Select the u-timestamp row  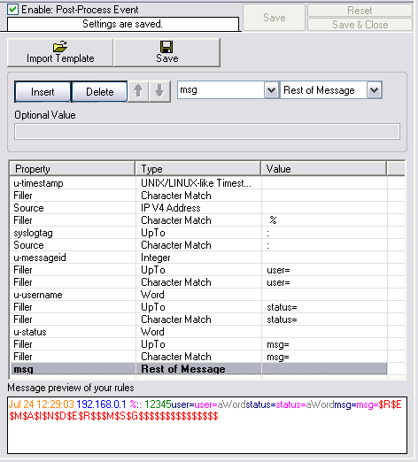(199, 183)
